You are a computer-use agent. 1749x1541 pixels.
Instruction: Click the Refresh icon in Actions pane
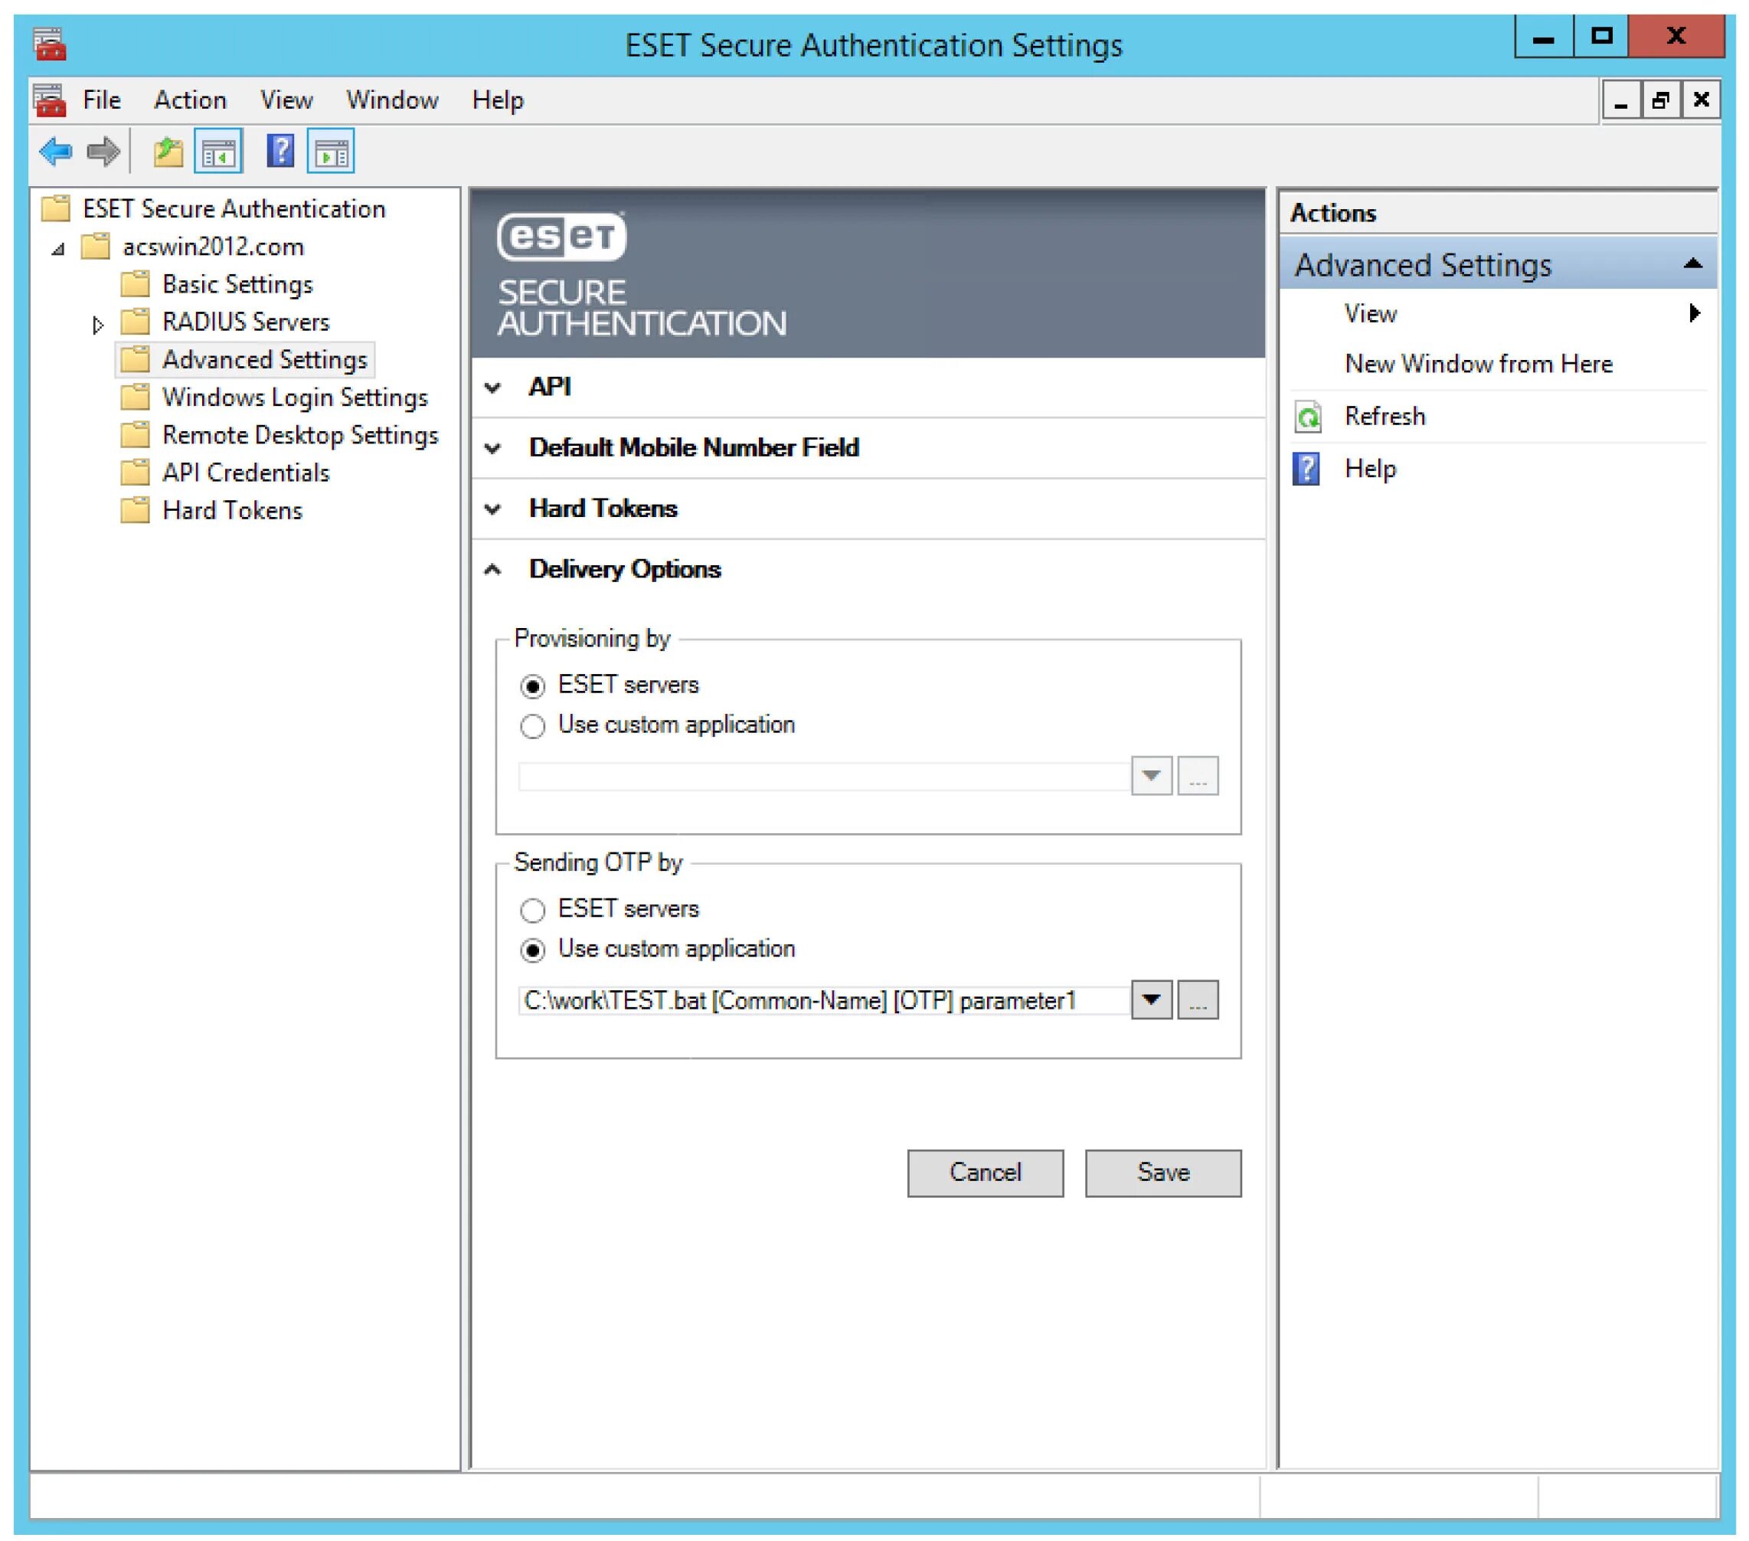tap(1307, 417)
